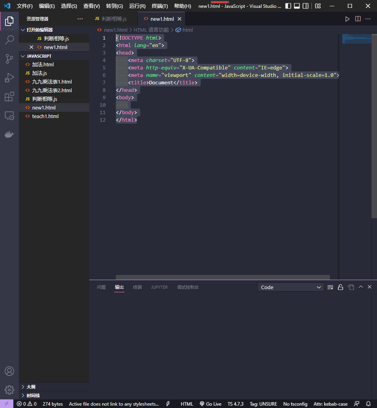Switch to the 调试控制台 panel tab
The width and height of the screenshot is (377, 408).
pyautogui.click(x=188, y=287)
